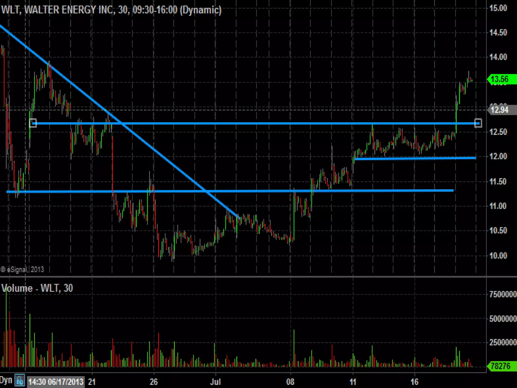Click the 11 date label on time axis
Viewport: 517px width, 388px height.
[x=353, y=381]
